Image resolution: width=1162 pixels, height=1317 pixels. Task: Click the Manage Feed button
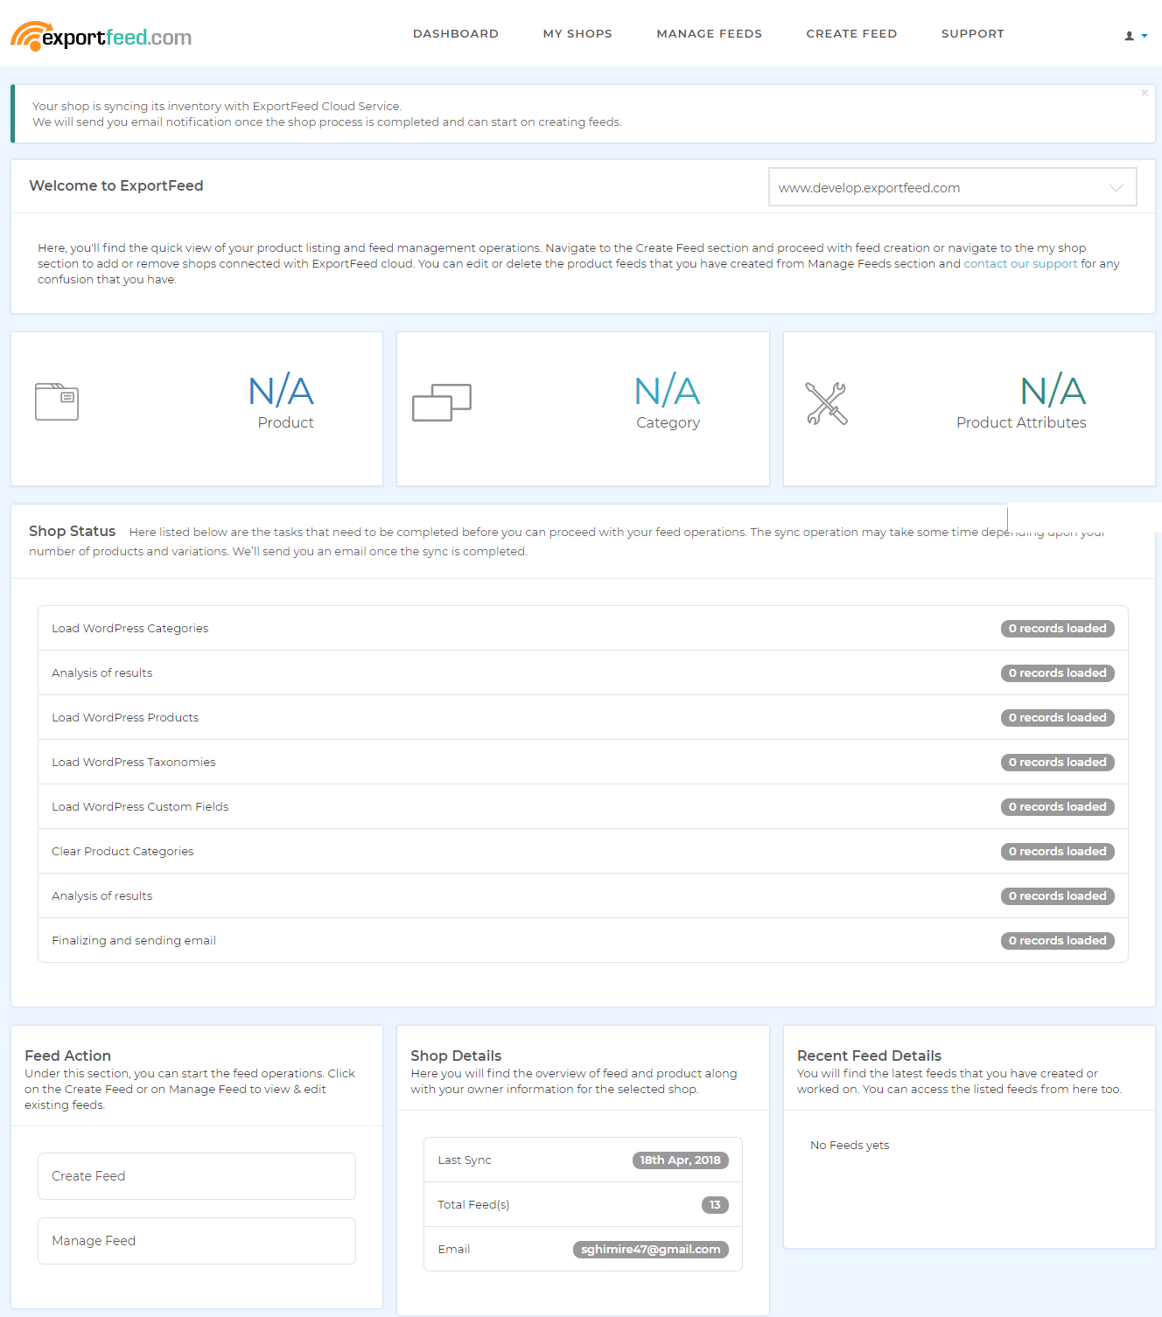coord(197,1241)
